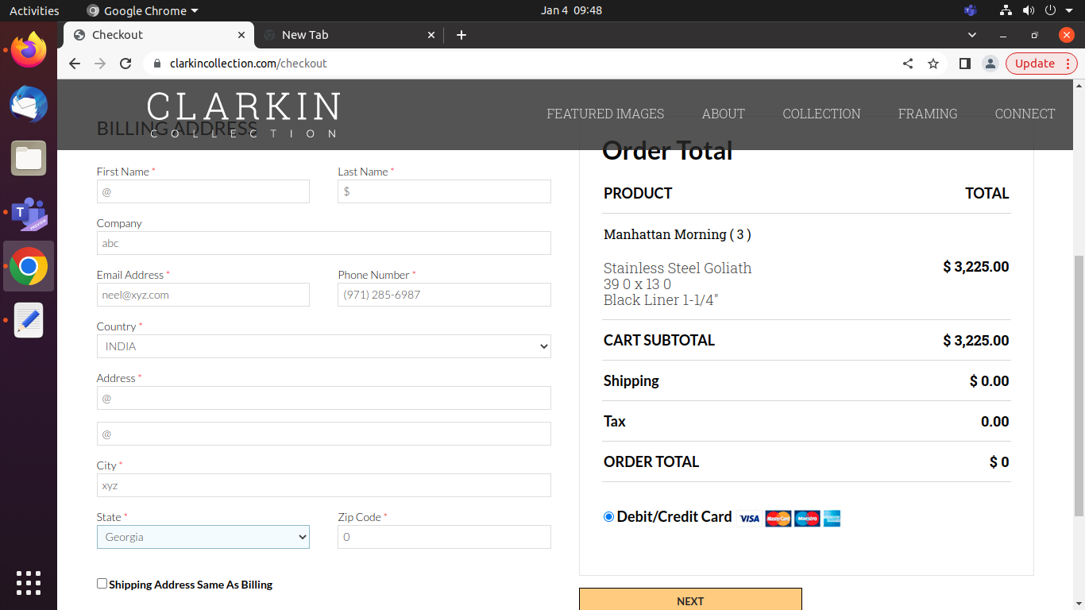
Task: Open a new tab with plus button
Action: coord(461,35)
